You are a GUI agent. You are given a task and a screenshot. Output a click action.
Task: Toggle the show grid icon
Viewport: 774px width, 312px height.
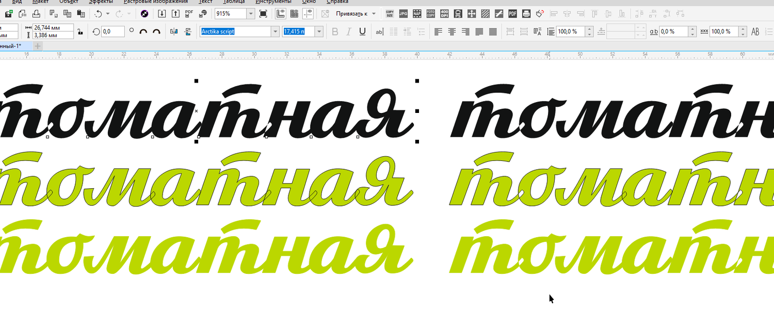pos(295,13)
